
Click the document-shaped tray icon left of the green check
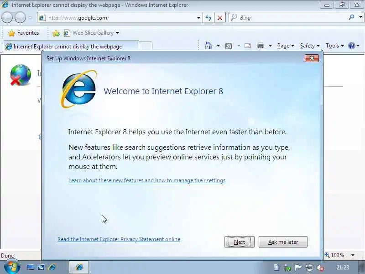pyautogui.click(x=276, y=268)
